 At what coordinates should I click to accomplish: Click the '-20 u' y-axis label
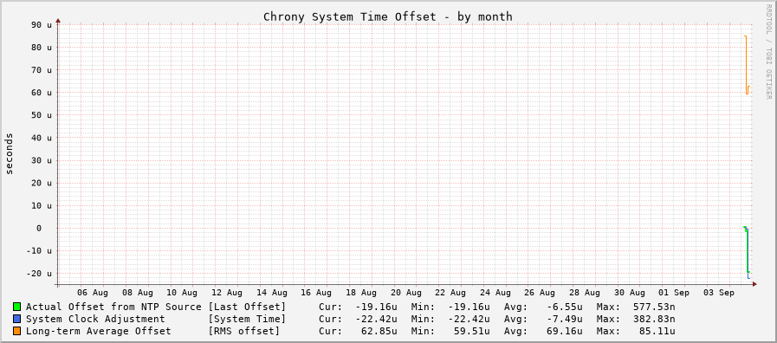38,273
